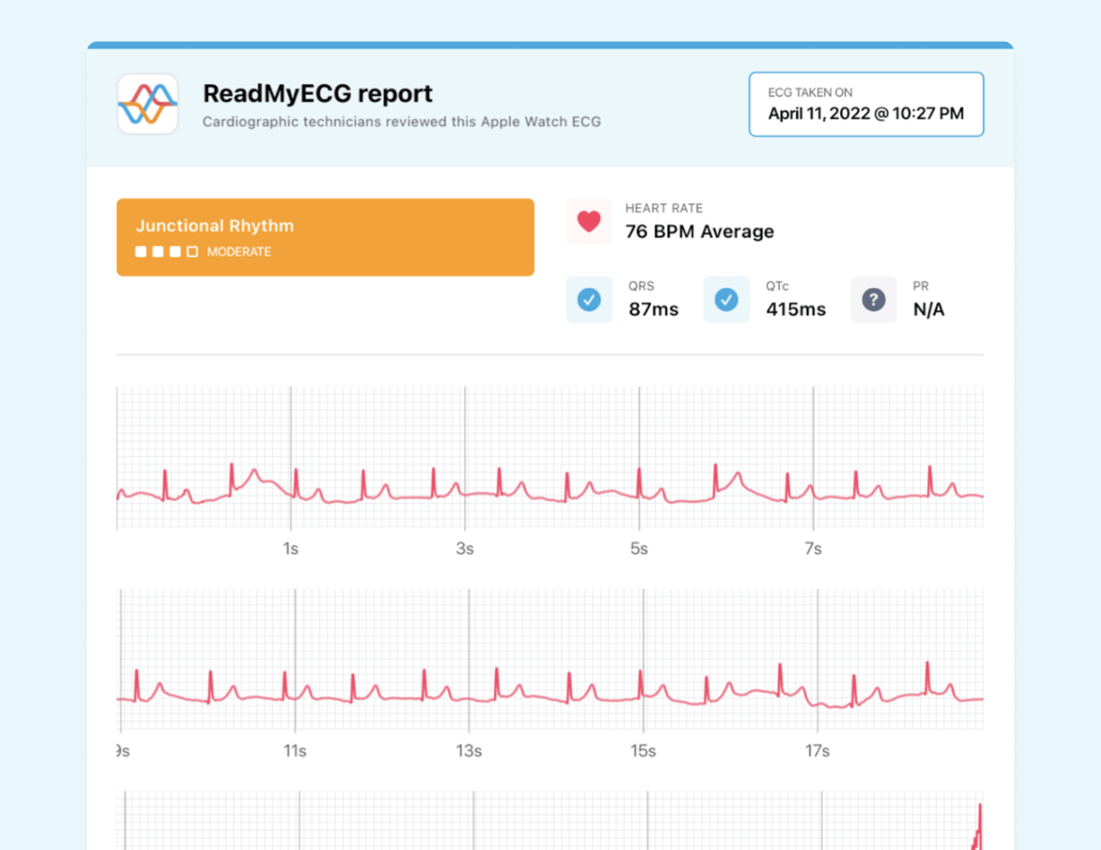Image resolution: width=1101 pixels, height=850 pixels.
Task: Click the QRS blue checkmark icon
Action: pos(589,299)
